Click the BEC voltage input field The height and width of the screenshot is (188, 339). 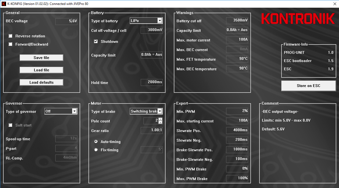point(66,21)
